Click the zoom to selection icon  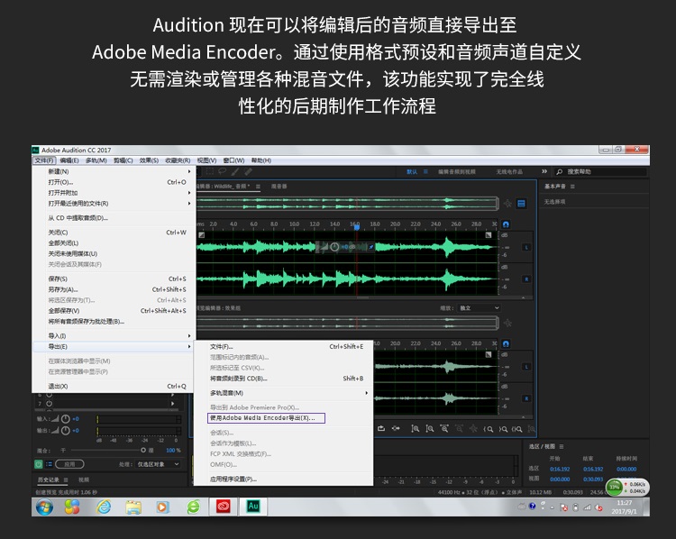(x=517, y=429)
